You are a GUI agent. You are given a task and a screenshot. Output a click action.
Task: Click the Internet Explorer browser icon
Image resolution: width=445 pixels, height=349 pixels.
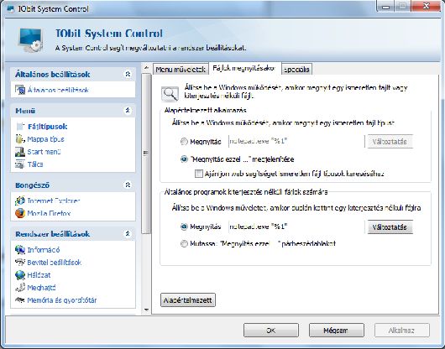coord(20,201)
